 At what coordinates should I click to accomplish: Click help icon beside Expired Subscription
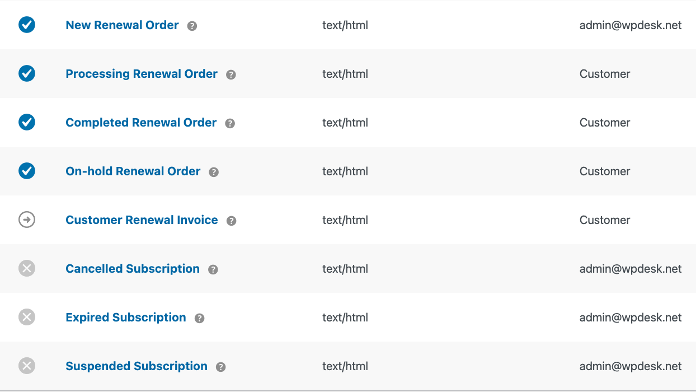tap(200, 318)
